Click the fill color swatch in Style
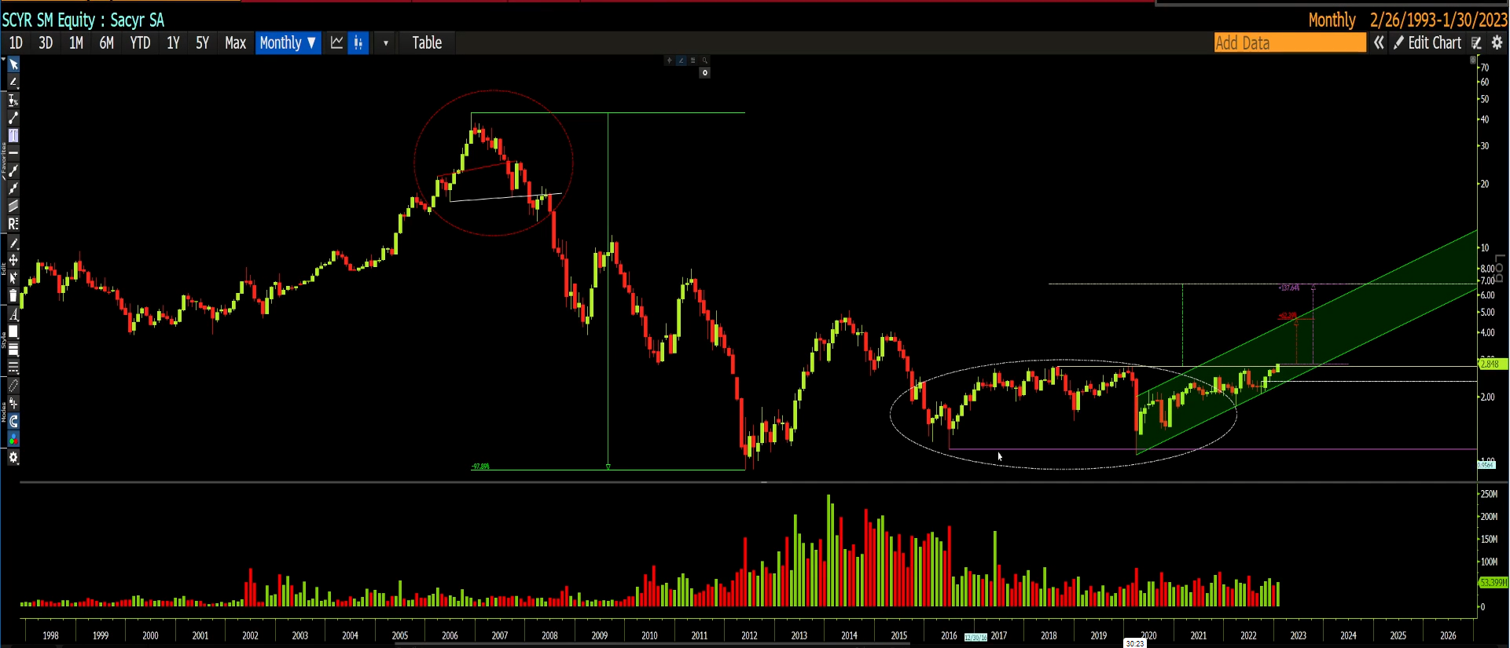Screen dimensions: 1510x648 point(13,332)
